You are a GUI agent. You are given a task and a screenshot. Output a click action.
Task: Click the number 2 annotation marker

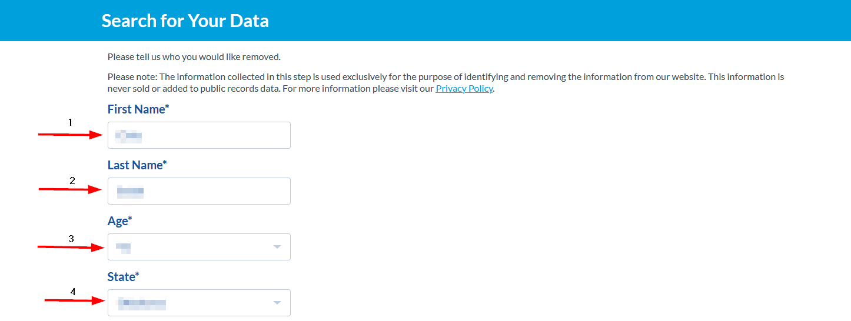pyautogui.click(x=72, y=180)
